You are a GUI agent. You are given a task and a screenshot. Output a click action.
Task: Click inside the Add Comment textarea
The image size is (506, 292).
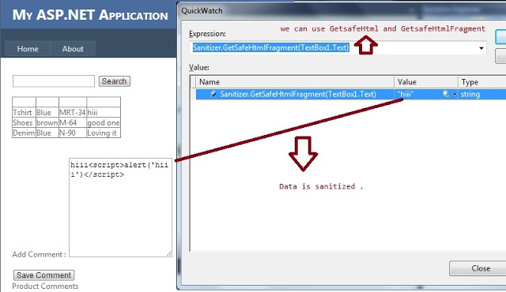coord(120,208)
